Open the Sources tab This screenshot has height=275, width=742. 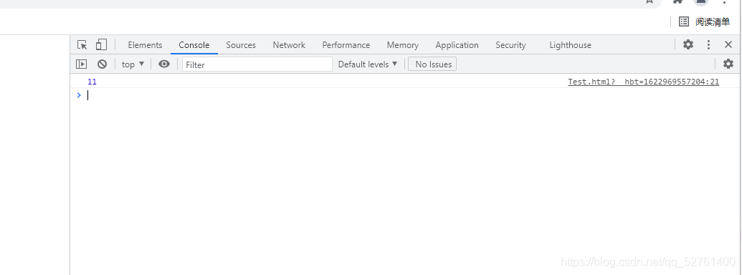click(x=241, y=45)
